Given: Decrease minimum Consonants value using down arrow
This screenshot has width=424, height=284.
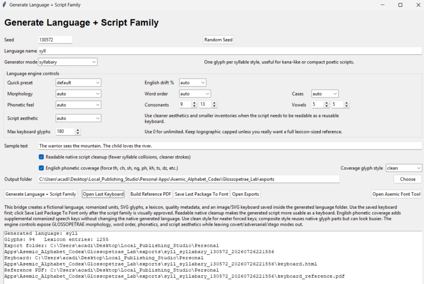Looking at the screenshot, I should pos(194,106).
